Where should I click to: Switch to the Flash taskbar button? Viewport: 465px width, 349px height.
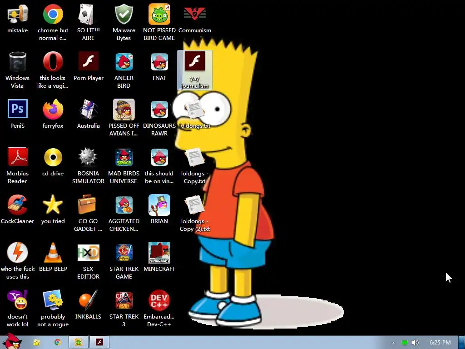99,343
